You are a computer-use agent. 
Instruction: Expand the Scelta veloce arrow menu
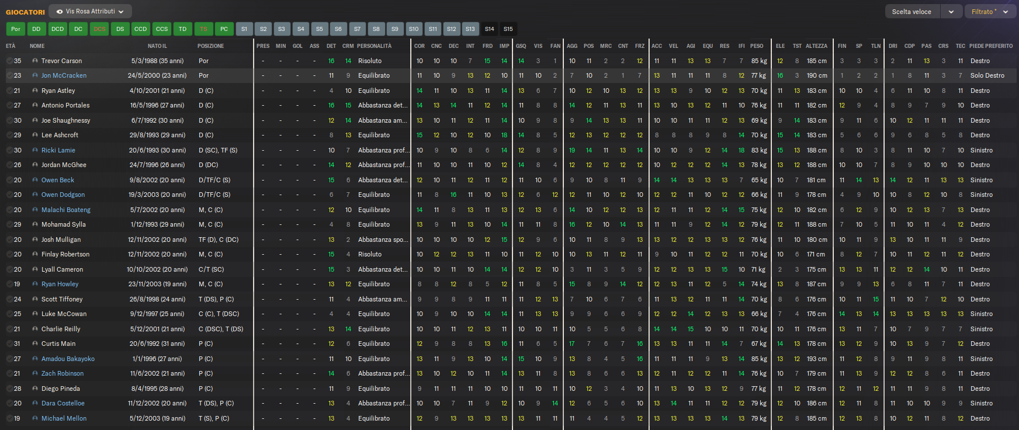[951, 12]
